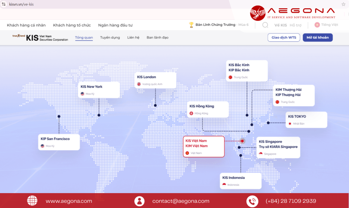The image size is (349, 208).
Task: Click the KIS Indonesia title text
Action: click(x=233, y=177)
